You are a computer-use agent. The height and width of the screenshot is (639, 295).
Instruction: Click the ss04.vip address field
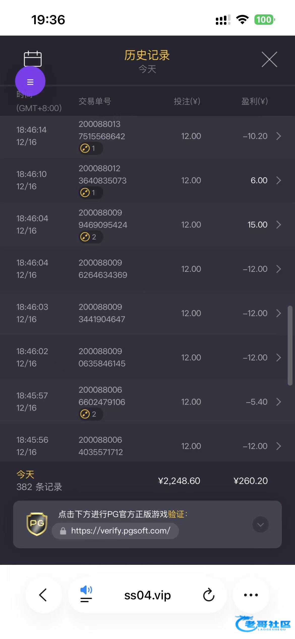tap(147, 595)
